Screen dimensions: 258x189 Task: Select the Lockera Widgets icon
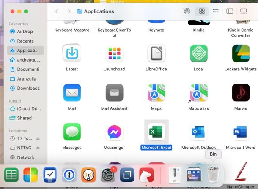pyautogui.click(x=241, y=53)
